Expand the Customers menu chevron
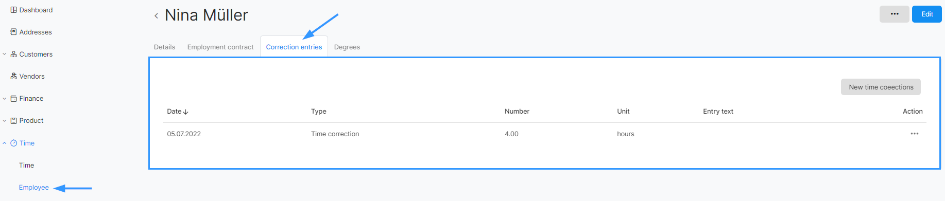 5,54
